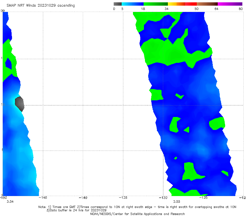Click the red segment of the color bar
Viewport: 246px width, 216px height.
click(191, 4)
